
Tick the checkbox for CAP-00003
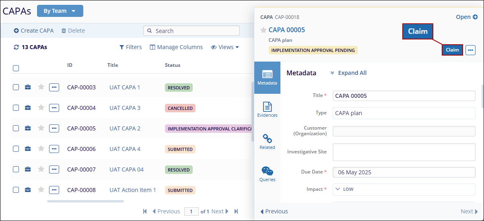(x=16, y=87)
